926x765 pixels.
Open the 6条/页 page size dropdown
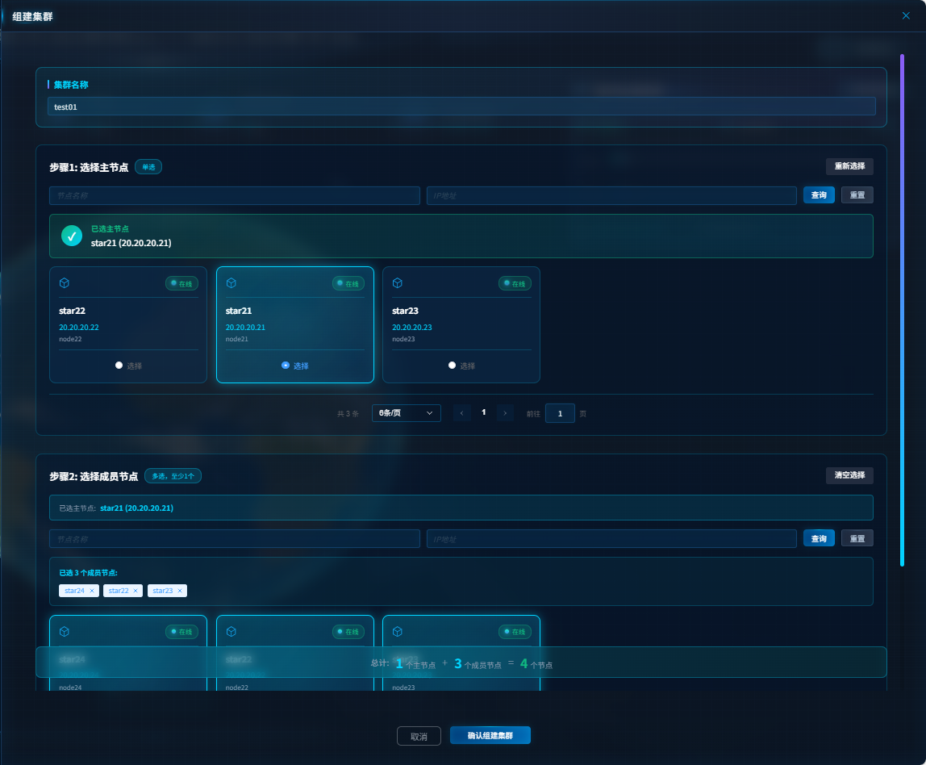point(406,413)
